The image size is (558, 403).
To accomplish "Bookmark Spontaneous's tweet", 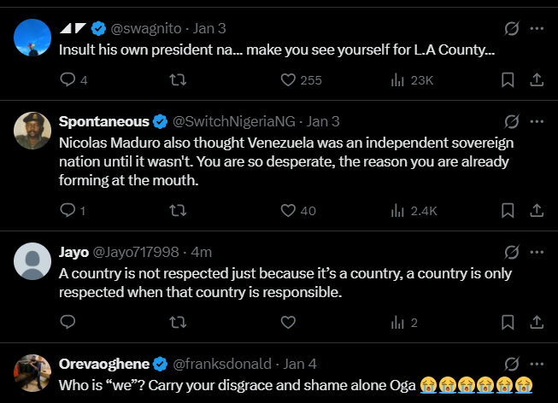I will pyautogui.click(x=507, y=210).
